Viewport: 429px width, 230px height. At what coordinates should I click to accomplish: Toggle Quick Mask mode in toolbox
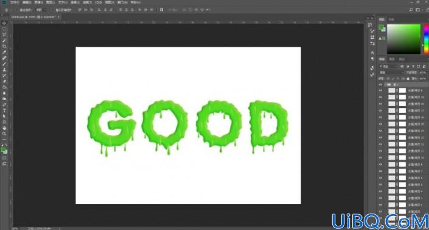point(4,158)
